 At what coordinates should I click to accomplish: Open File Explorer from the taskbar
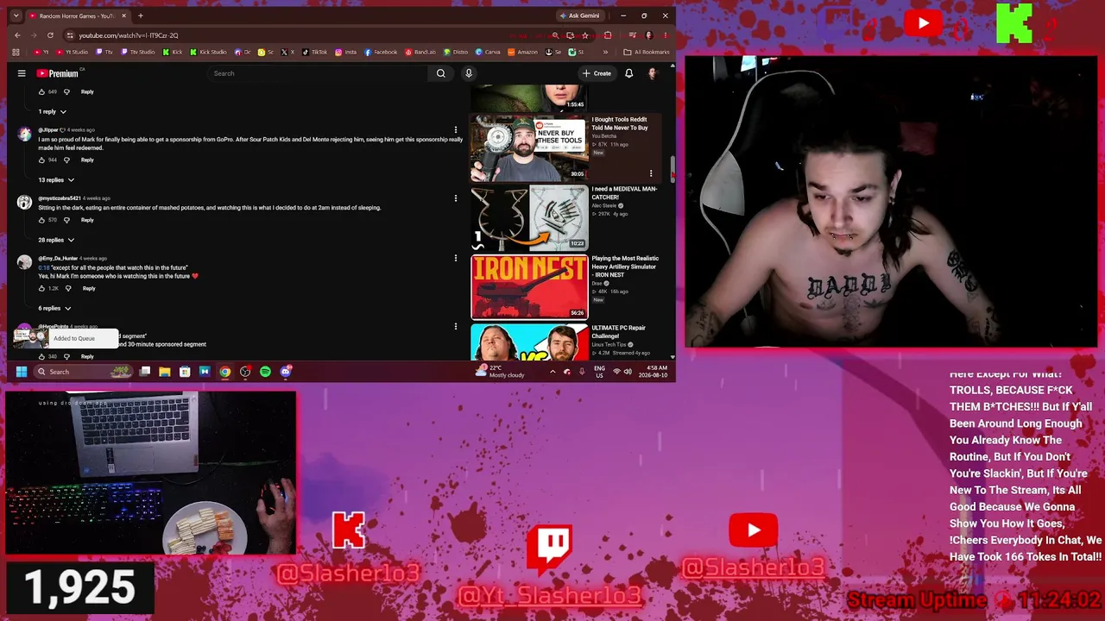(x=164, y=372)
